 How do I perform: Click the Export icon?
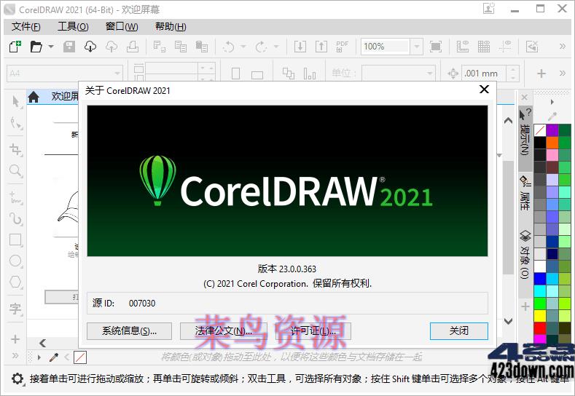pos(321,47)
